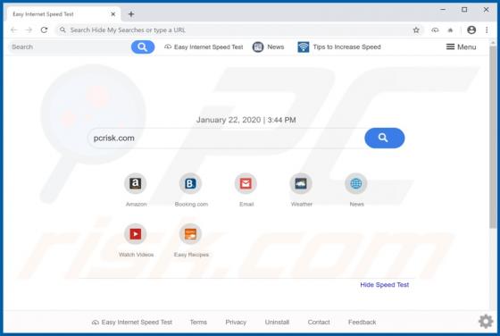The height and width of the screenshot is (336, 500).
Task: Click the large blue search button
Action: [384, 138]
